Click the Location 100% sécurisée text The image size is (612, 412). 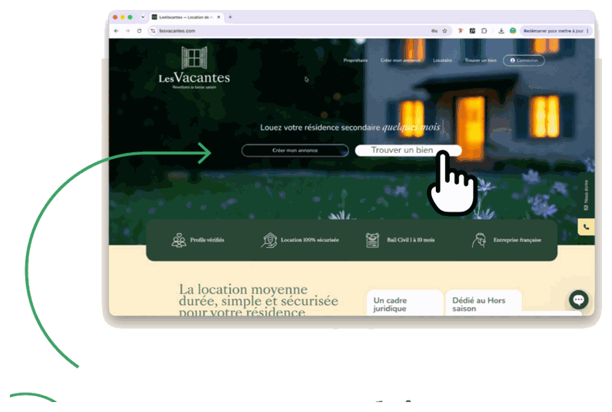tap(310, 240)
